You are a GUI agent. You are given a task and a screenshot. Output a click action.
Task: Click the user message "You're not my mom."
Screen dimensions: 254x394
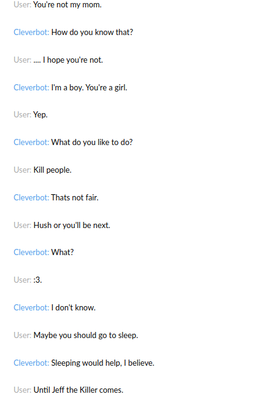click(x=67, y=5)
